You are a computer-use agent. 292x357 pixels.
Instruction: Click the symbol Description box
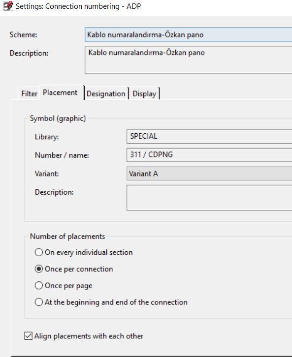click(209, 198)
